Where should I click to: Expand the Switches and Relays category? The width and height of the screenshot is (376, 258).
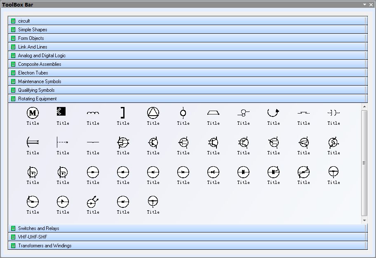coord(39,228)
